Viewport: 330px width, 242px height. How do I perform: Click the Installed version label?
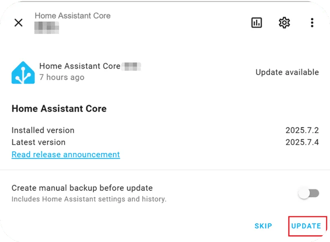[x=43, y=131]
